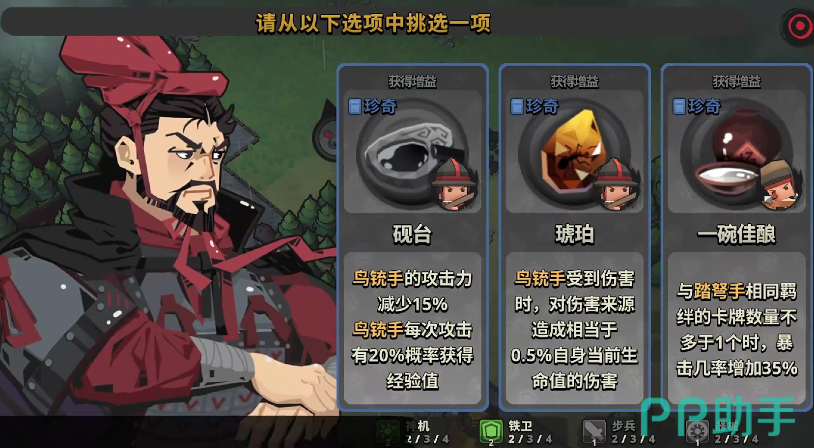Choose the 一碗佳酿 card title
Image resolution: width=814 pixels, height=448 pixels.
(x=736, y=234)
